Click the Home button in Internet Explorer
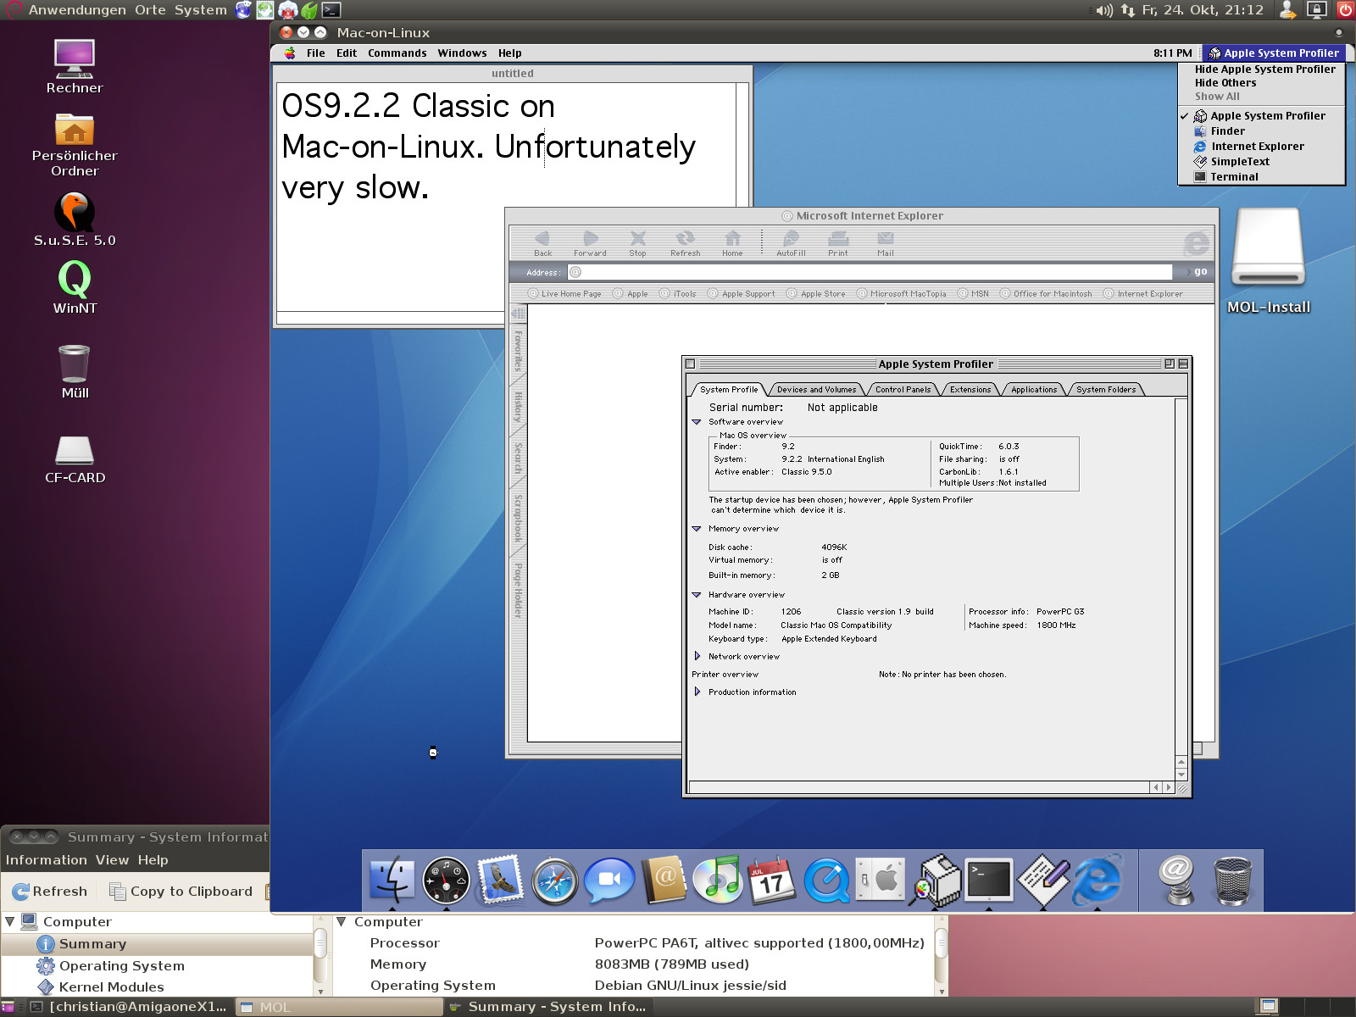The width and height of the screenshot is (1356, 1017). (x=732, y=243)
